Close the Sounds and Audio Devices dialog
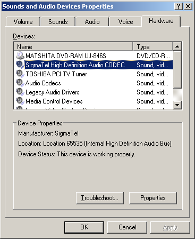 [x=188, y=6]
